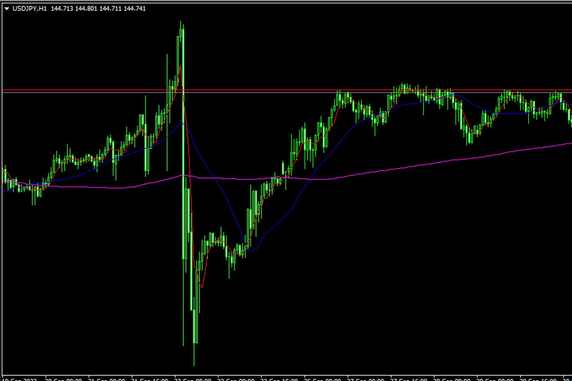Click where blue line crosses above magenta line

tap(308, 179)
